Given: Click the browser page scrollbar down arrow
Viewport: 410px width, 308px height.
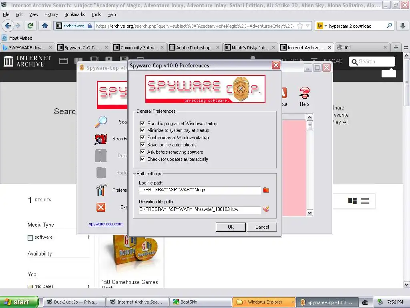Looking at the screenshot, I should click(x=407, y=284).
